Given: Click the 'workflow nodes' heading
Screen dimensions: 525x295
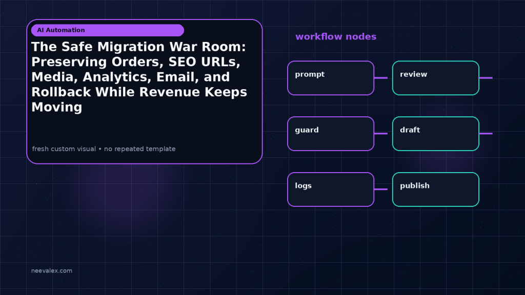Looking at the screenshot, I should [336, 36].
